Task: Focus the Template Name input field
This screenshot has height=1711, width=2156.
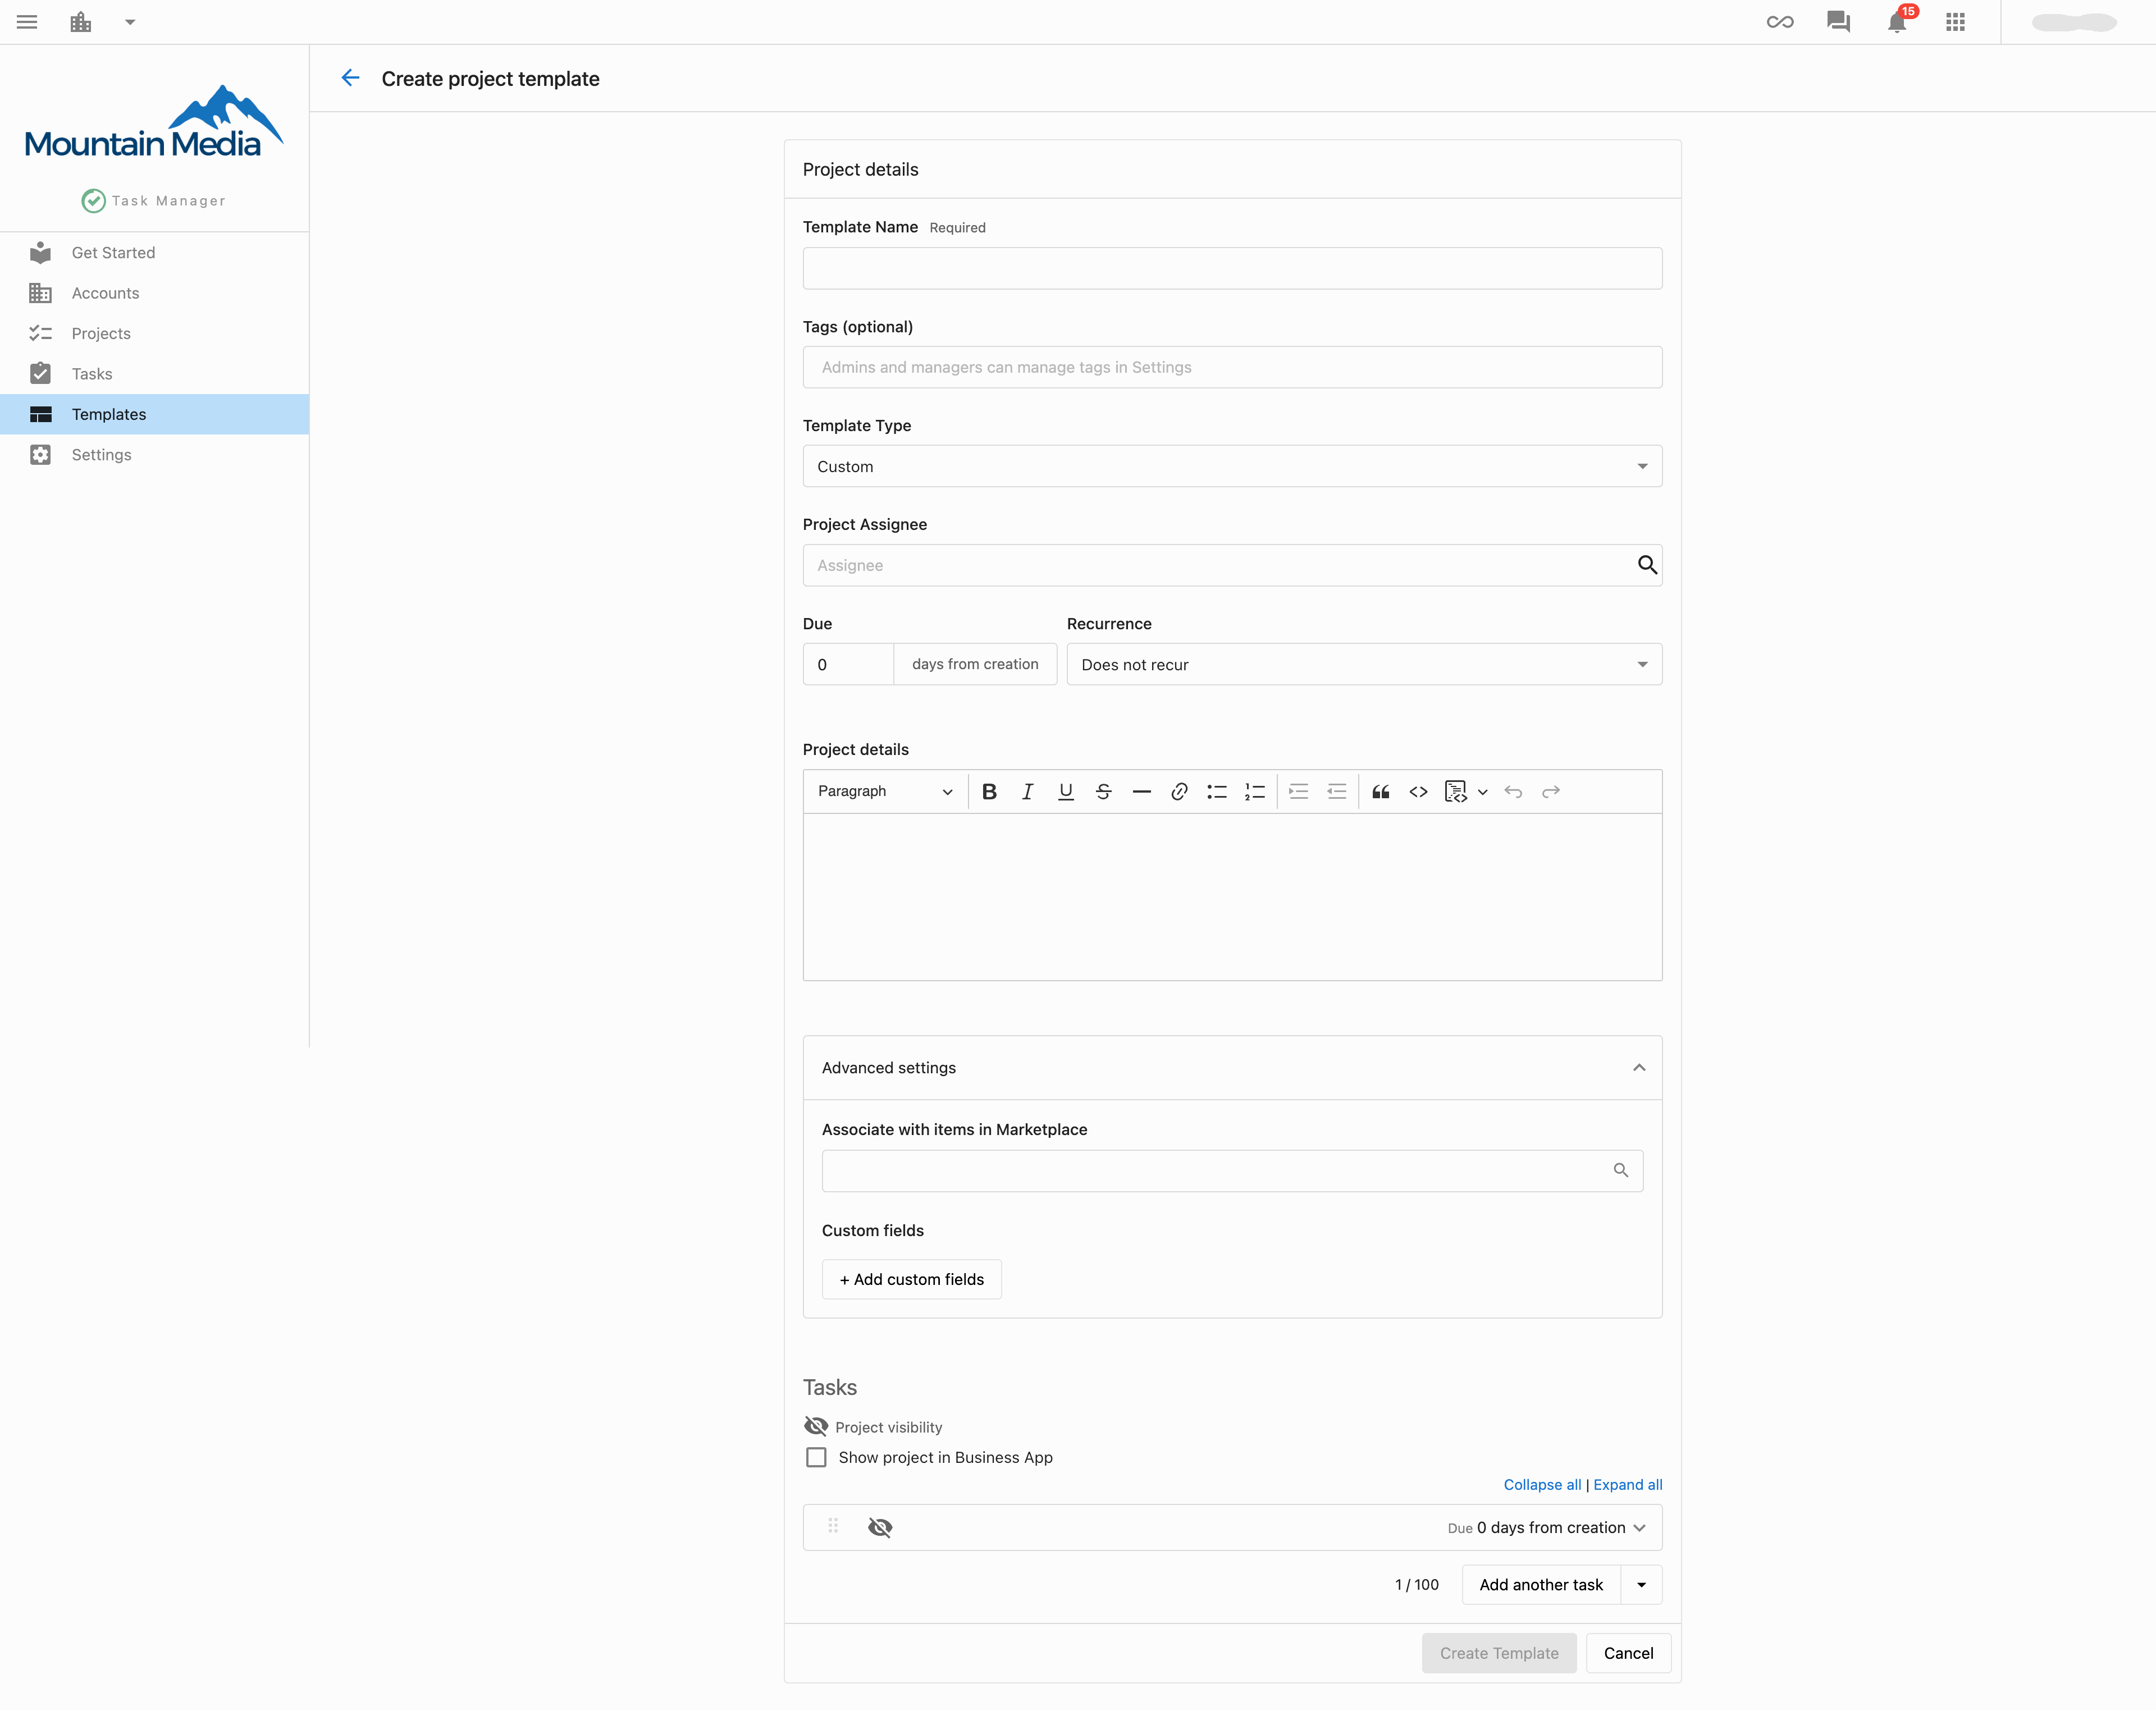Action: click(x=1232, y=268)
